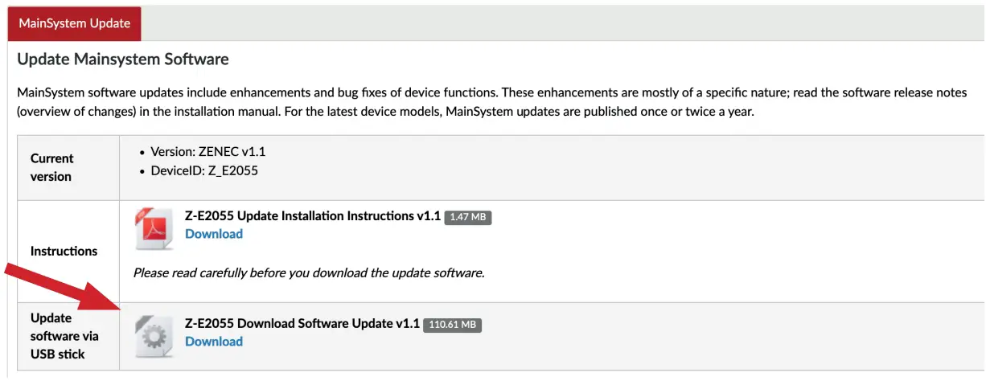Click the Z-E2055 Update Installation Instructions v1.1 title

pyautogui.click(x=313, y=216)
